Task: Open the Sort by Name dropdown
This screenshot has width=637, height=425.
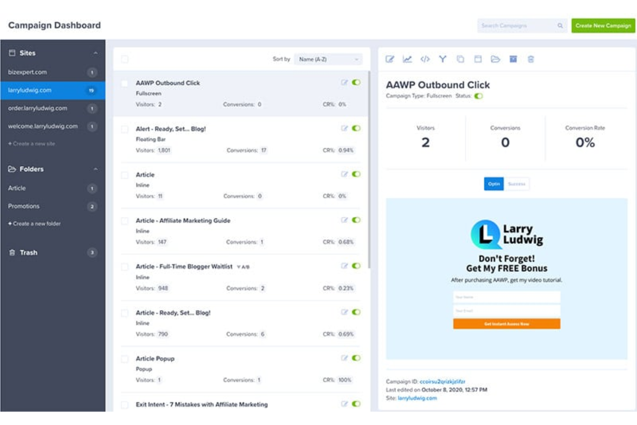Action: [x=328, y=59]
